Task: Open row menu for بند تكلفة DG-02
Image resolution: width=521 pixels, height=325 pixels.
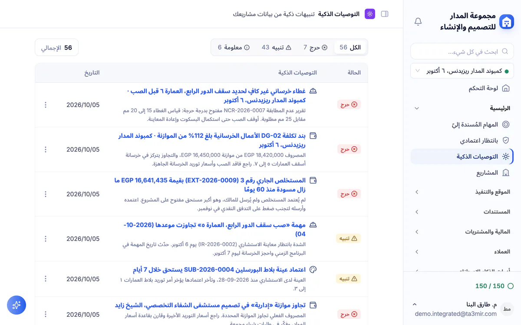Action: [46, 149]
